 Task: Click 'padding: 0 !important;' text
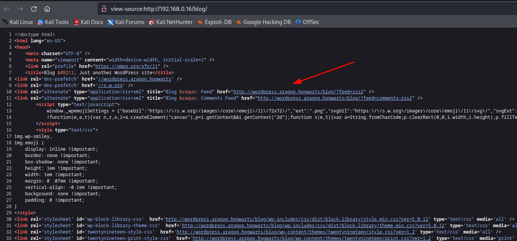55,200
